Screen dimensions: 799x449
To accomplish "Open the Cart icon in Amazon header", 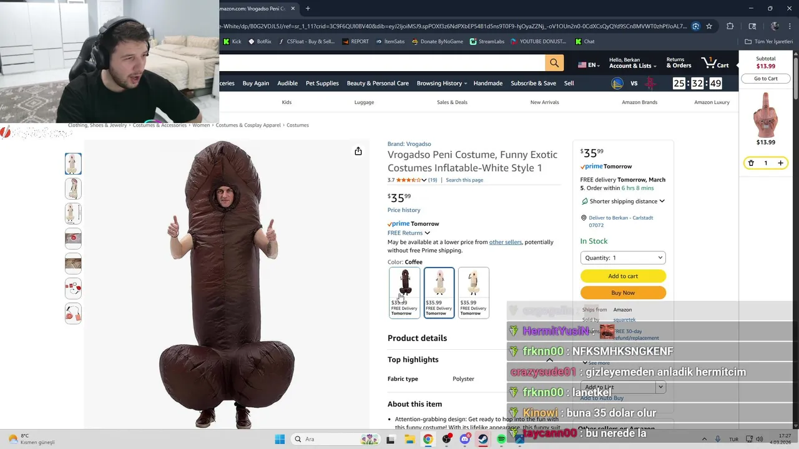I will pyautogui.click(x=715, y=63).
